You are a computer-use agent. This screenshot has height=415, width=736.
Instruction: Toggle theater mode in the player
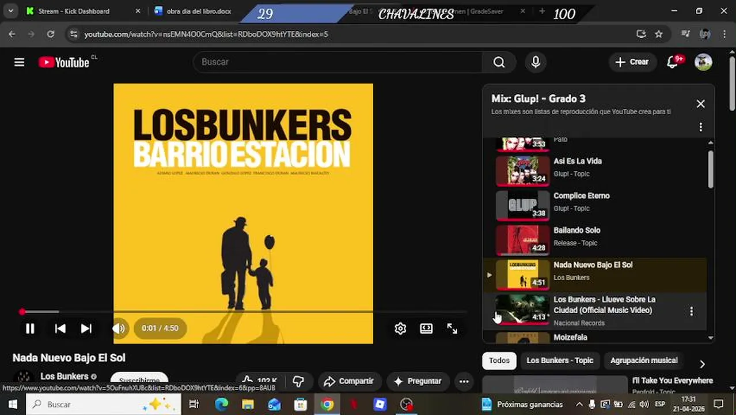[x=426, y=328]
